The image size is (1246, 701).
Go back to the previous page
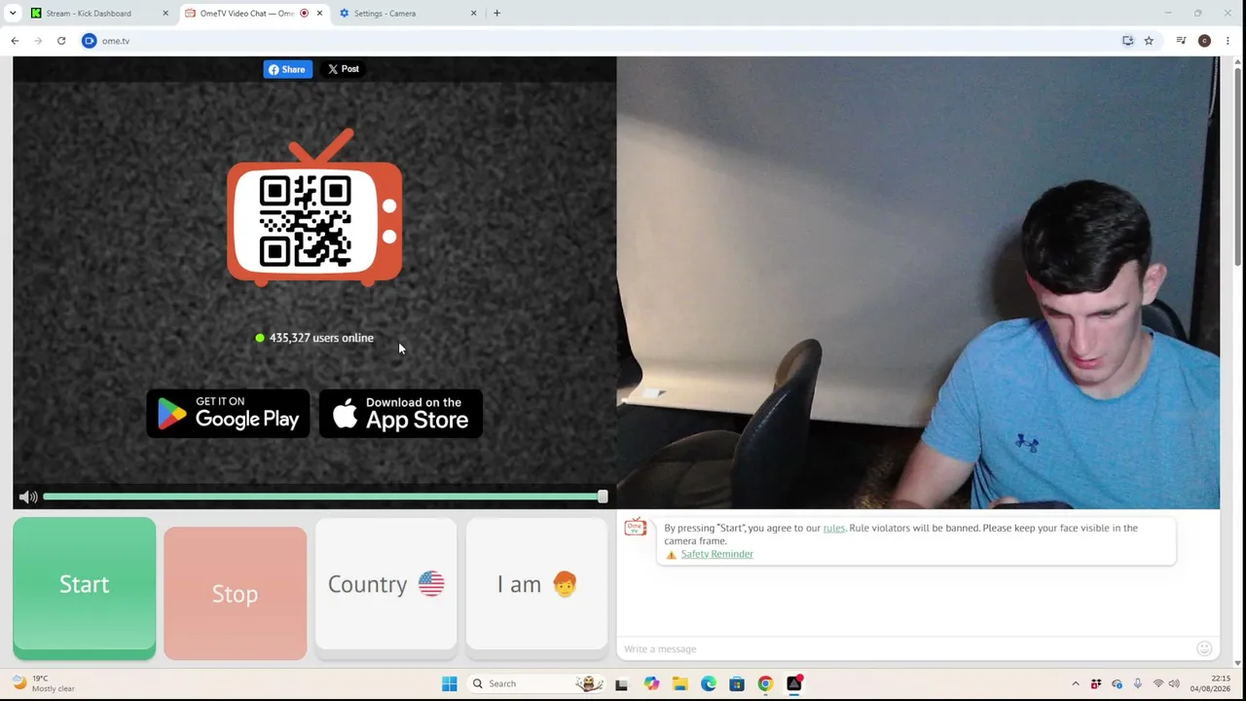tap(15, 41)
